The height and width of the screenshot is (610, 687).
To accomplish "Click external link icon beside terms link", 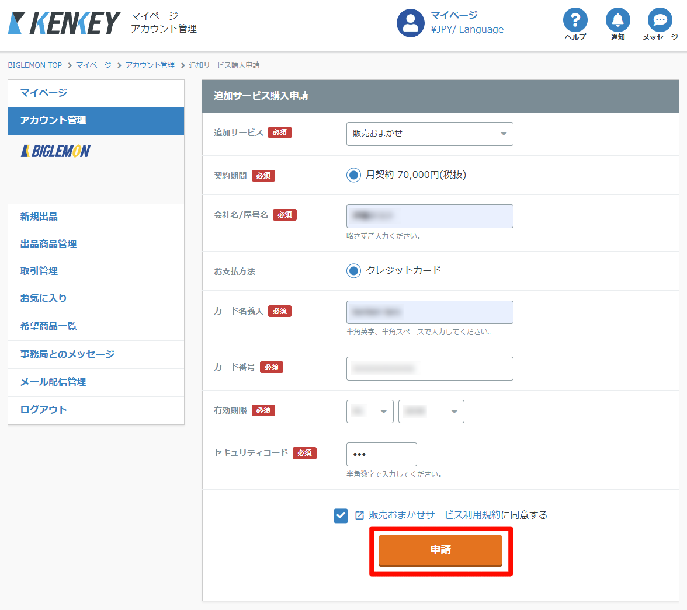I will tap(359, 515).
